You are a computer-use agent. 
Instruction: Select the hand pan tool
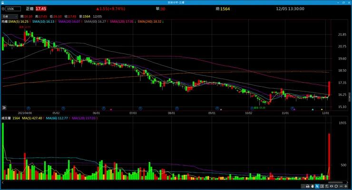pyautogui.click(x=312, y=186)
